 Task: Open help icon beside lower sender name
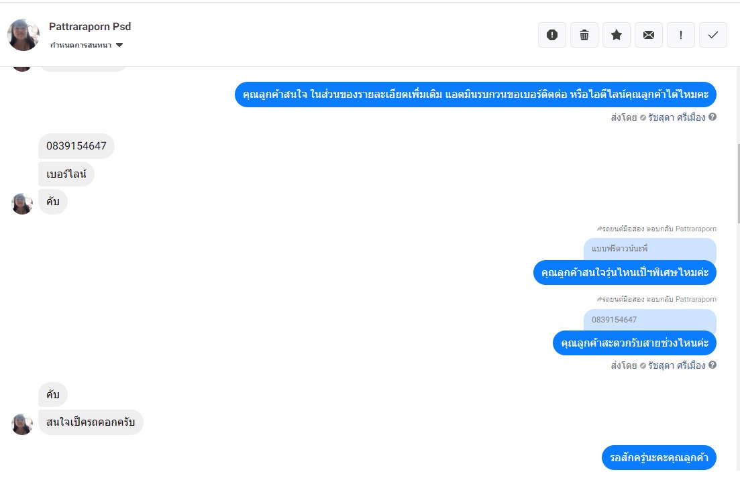point(712,365)
